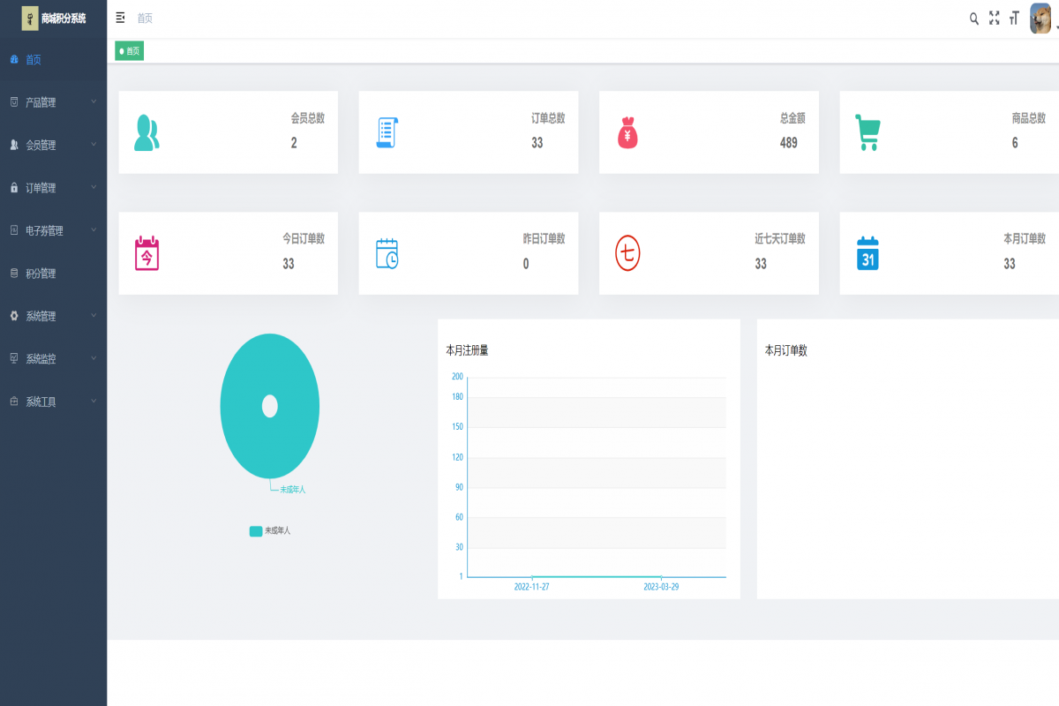Screen dimensions: 1059x706
Task: Click the green 首页 tag button
Action: tap(129, 51)
